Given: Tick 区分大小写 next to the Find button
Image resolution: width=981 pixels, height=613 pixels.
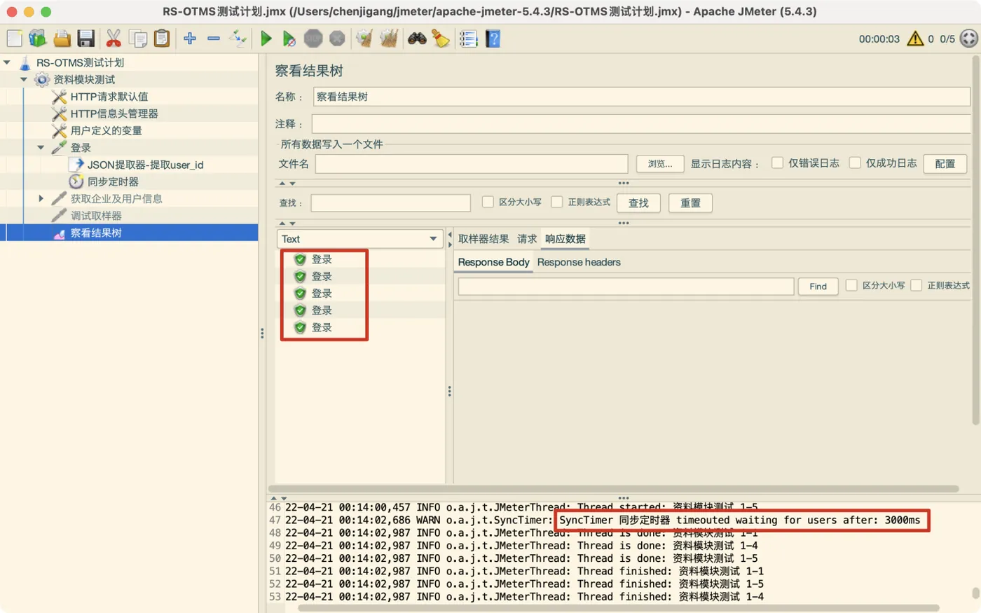Looking at the screenshot, I should pyautogui.click(x=851, y=285).
